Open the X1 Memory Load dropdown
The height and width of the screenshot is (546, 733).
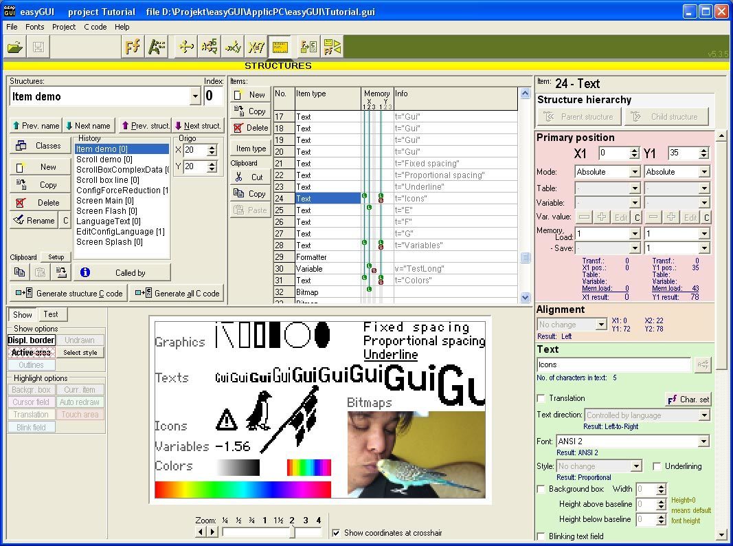tap(635, 234)
